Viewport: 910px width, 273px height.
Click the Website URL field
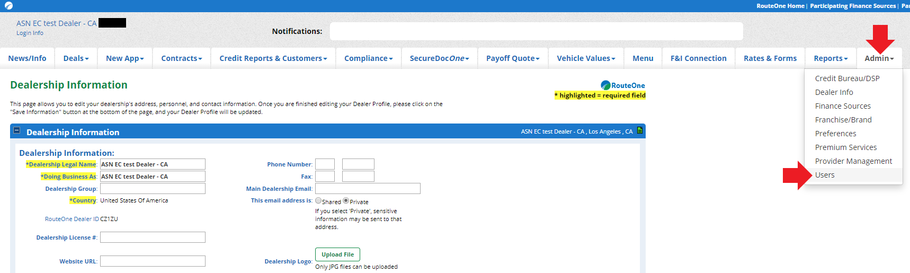tap(153, 261)
